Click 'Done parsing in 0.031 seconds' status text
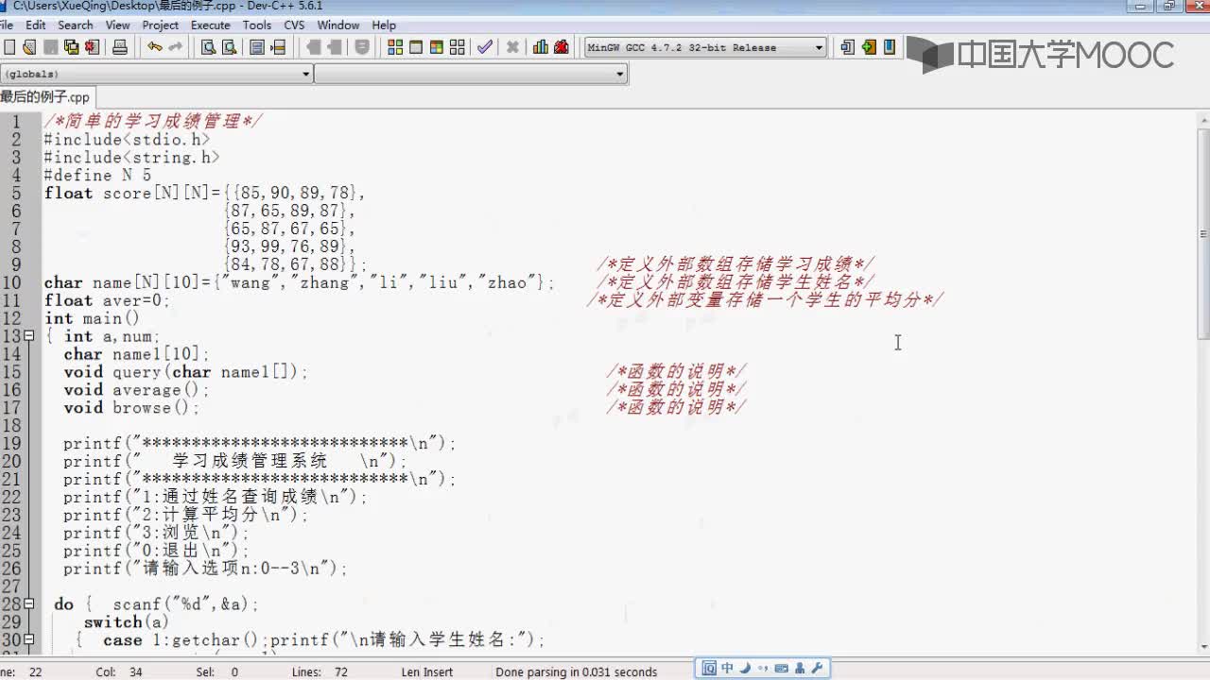 tap(576, 672)
